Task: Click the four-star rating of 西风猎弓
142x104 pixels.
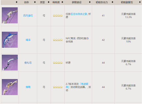Action: point(58,16)
